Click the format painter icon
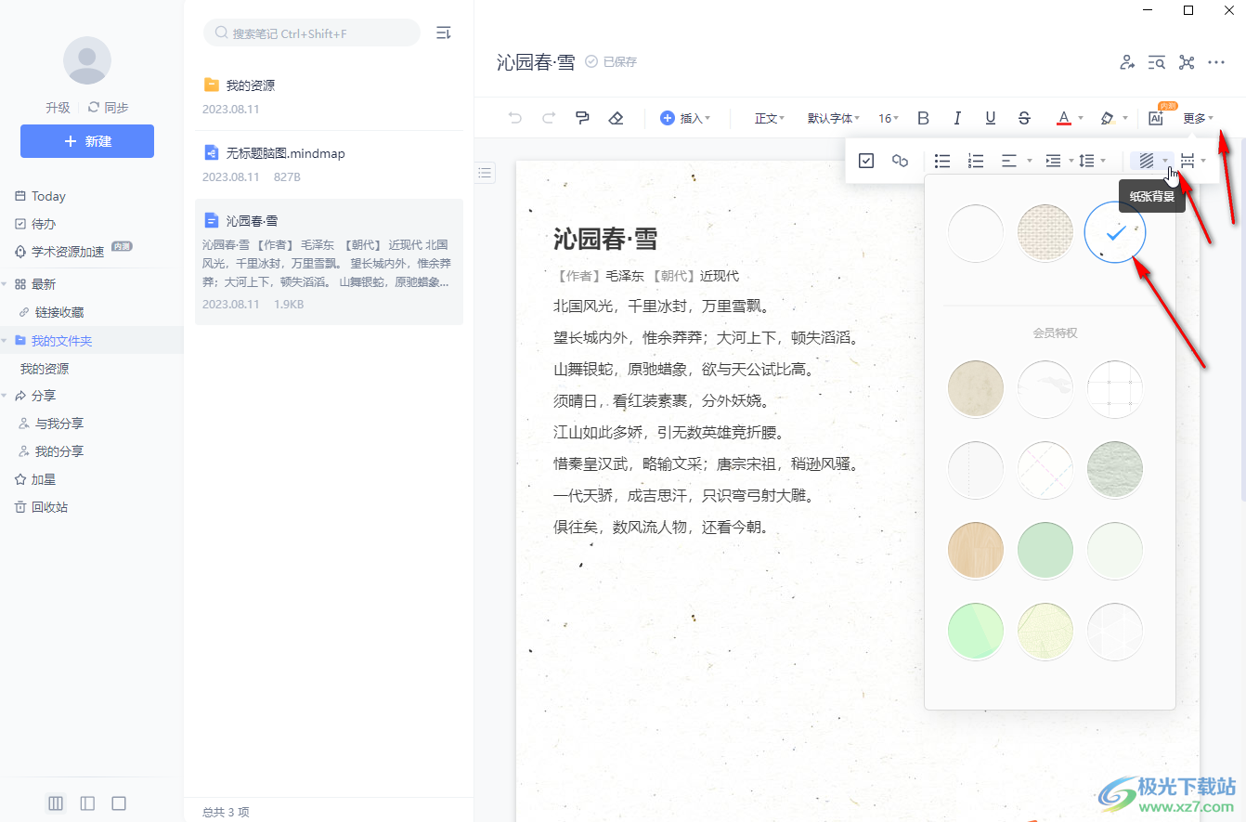 (582, 118)
